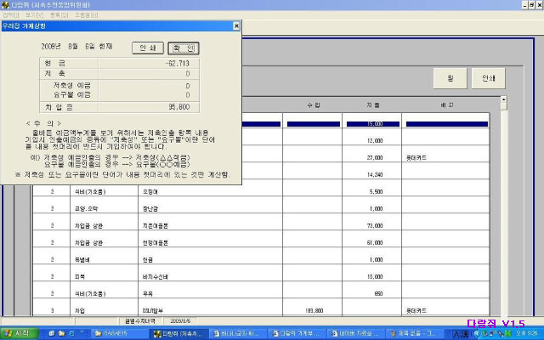Select the 5,500 expense cell
This screenshot has height=340, width=544.
point(372,192)
